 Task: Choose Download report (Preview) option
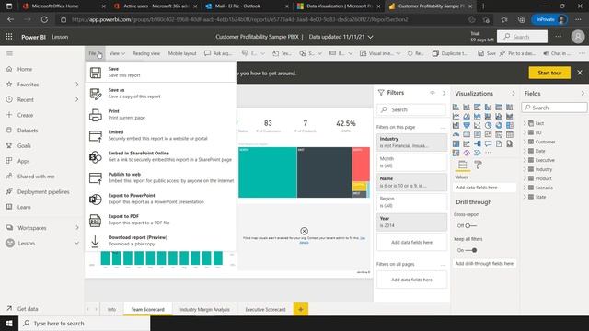(161, 241)
